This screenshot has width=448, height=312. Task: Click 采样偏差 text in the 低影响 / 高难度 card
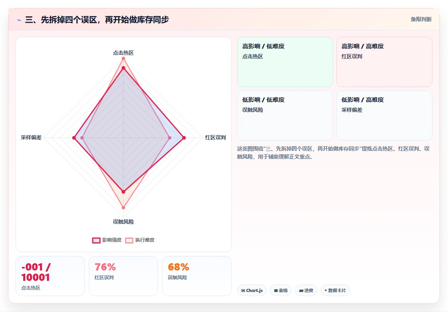point(352,110)
